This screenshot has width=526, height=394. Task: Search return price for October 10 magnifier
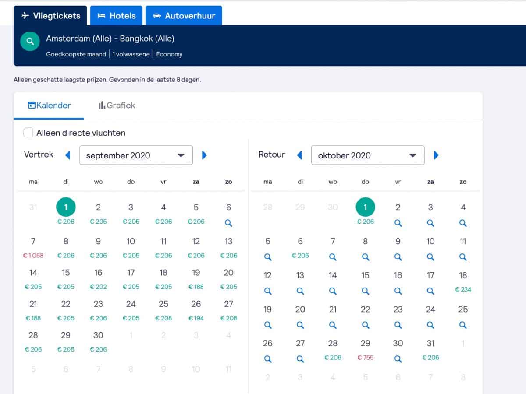pos(430,257)
